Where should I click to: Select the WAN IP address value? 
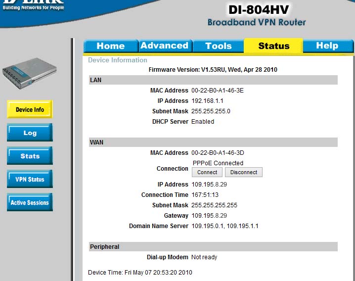(x=209, y=185)
